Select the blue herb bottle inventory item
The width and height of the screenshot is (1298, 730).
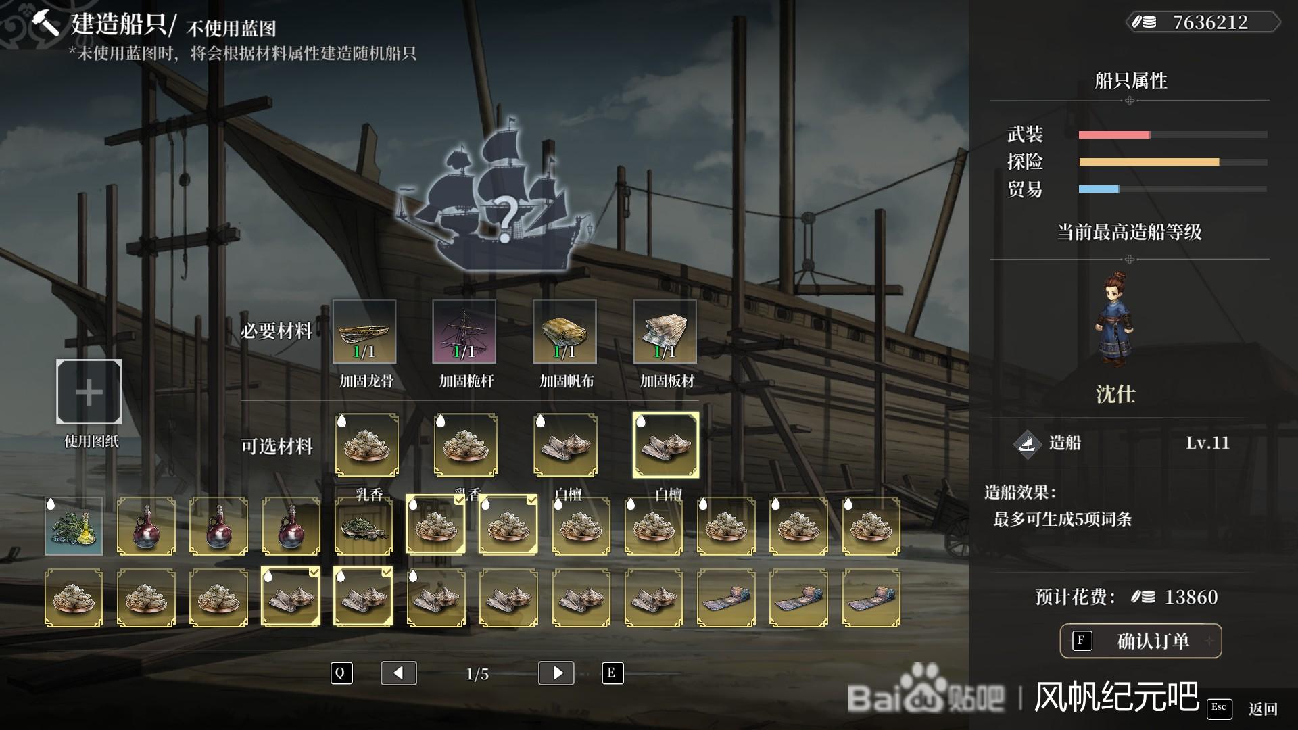74,526
